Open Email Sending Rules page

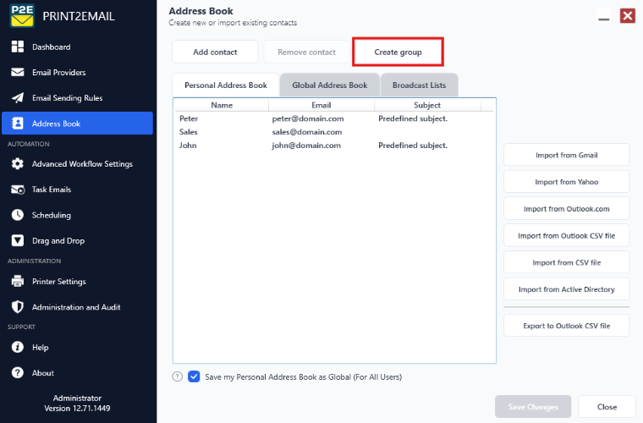point(67,98)
